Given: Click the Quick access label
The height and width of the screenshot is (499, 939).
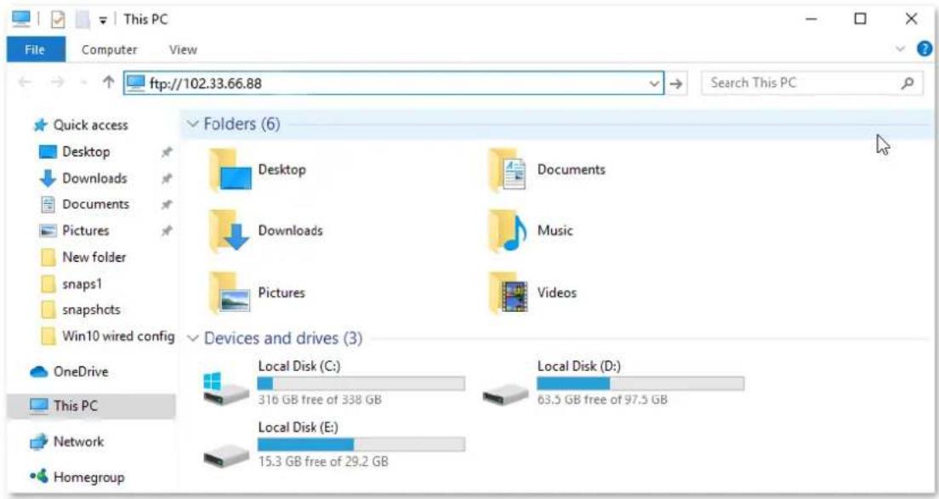Looking at the screenshot, I should [90, 125].
